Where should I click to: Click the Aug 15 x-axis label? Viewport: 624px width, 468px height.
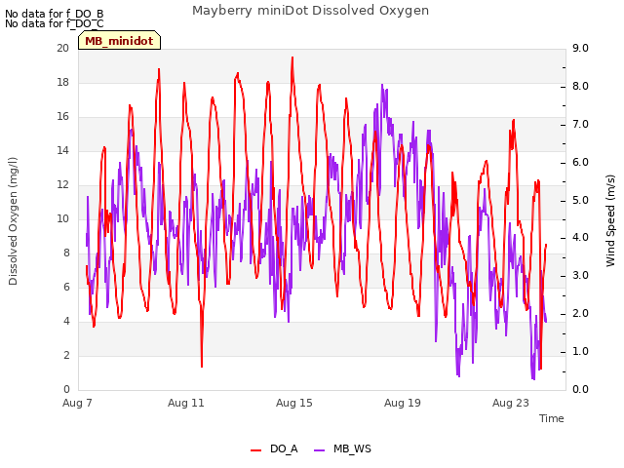click(x=294, y=403)
